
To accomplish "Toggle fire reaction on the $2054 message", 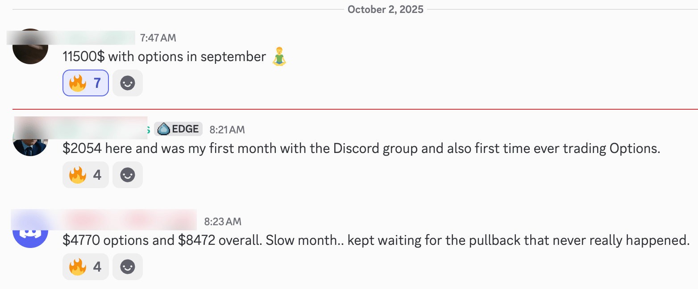I will (x=85, y=175).
